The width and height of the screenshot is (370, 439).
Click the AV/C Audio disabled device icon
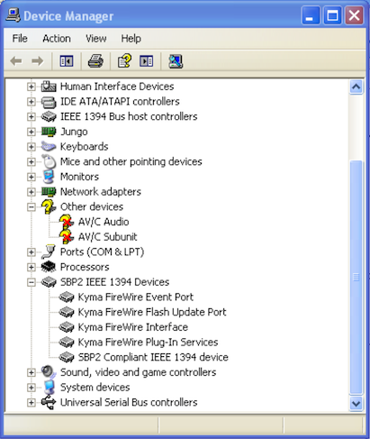(x=67, y=222)
